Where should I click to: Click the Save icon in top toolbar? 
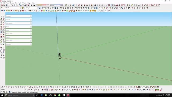click(7, 5)
